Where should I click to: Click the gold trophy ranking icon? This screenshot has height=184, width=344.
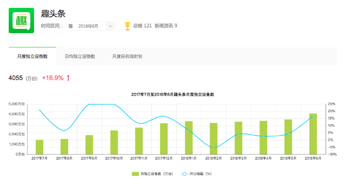pos(127,26)
